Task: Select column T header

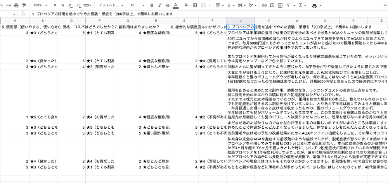Action: pos(213,21)
